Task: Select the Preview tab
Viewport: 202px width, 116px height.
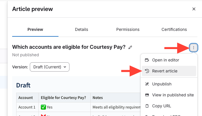Action: 35,29
